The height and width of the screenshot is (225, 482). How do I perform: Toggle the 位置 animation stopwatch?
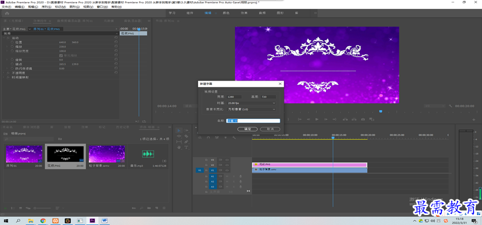[x=12, y=42]
